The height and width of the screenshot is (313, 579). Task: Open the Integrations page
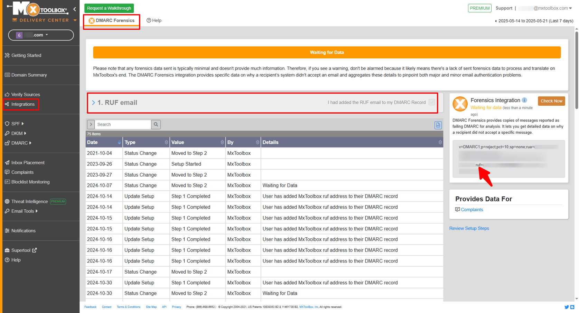(x=23, y=104)
